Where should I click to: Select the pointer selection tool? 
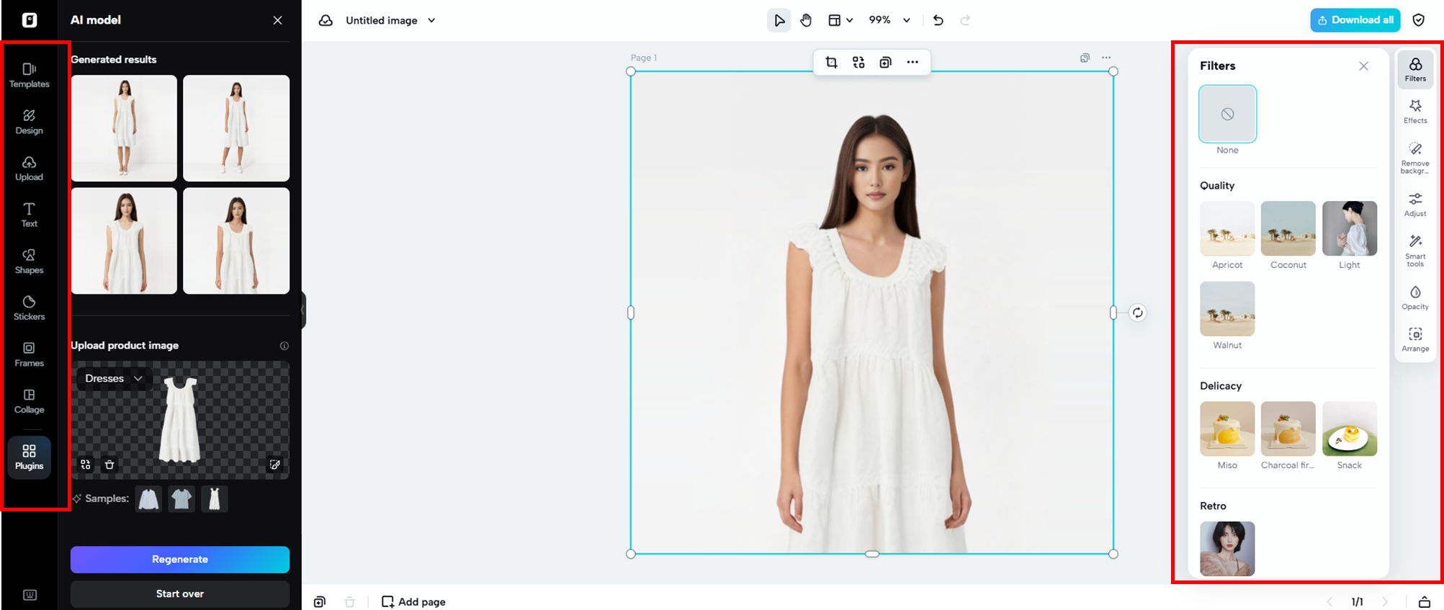tap(779, 20)
